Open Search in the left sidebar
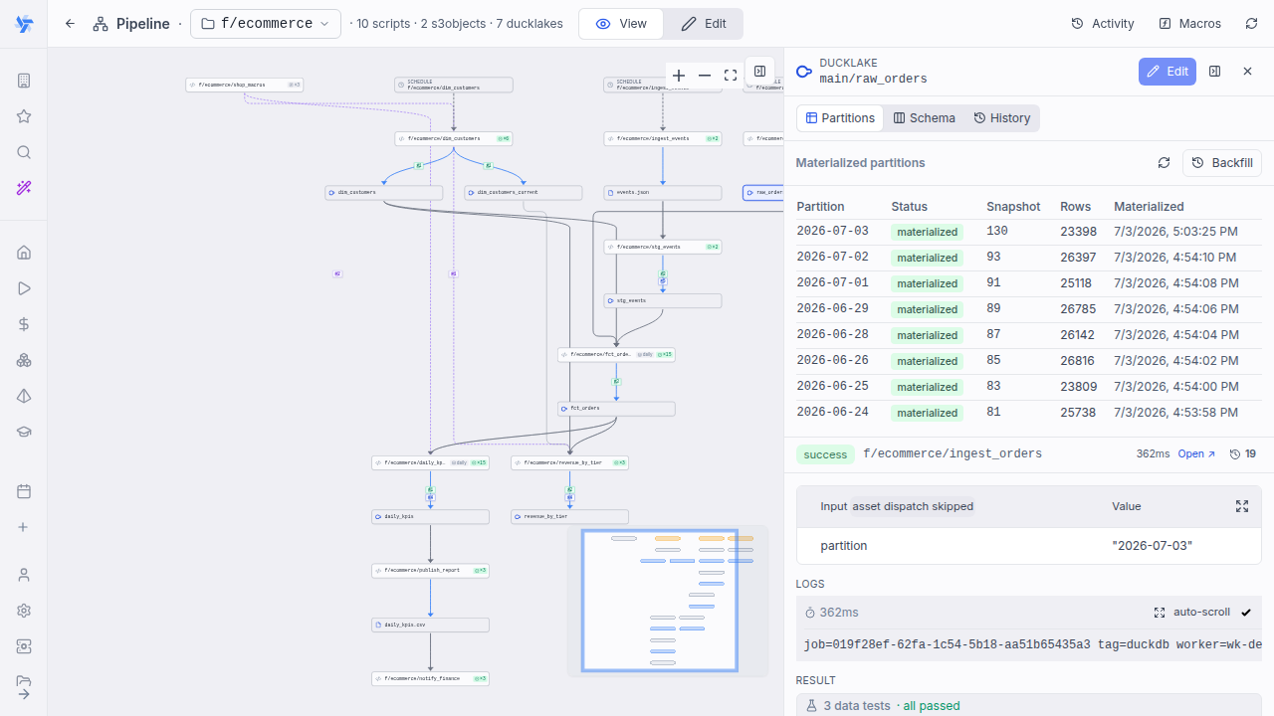The image size is (1274, 716). point(24,152)
